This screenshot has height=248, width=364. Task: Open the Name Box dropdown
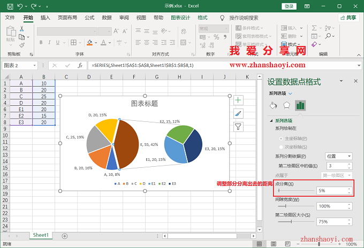[x=34, y=66]
